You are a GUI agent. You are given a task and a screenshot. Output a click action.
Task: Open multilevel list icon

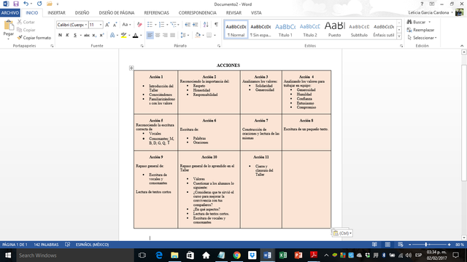pos(174,25)
